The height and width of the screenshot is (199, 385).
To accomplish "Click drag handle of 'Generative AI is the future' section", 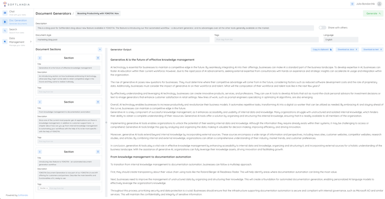I will 40,58.
